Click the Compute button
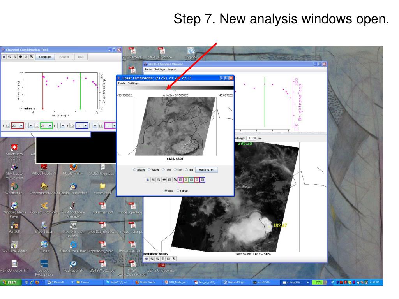Image resolution: width=399 pixels, height=299 pixels. coord(45,57)
